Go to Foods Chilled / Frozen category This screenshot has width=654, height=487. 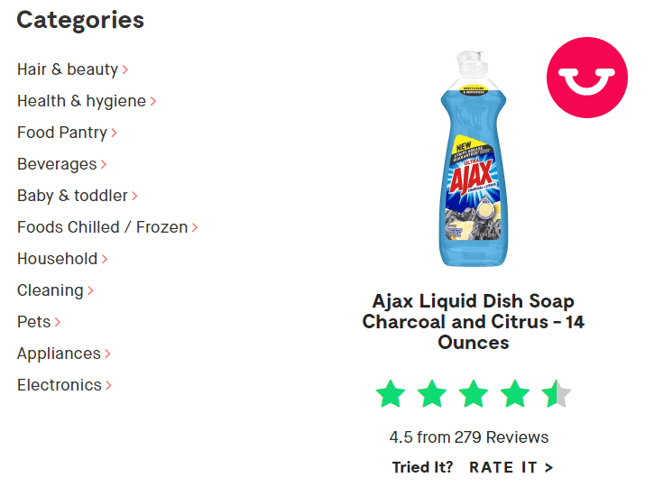click(x=102, y=227)
